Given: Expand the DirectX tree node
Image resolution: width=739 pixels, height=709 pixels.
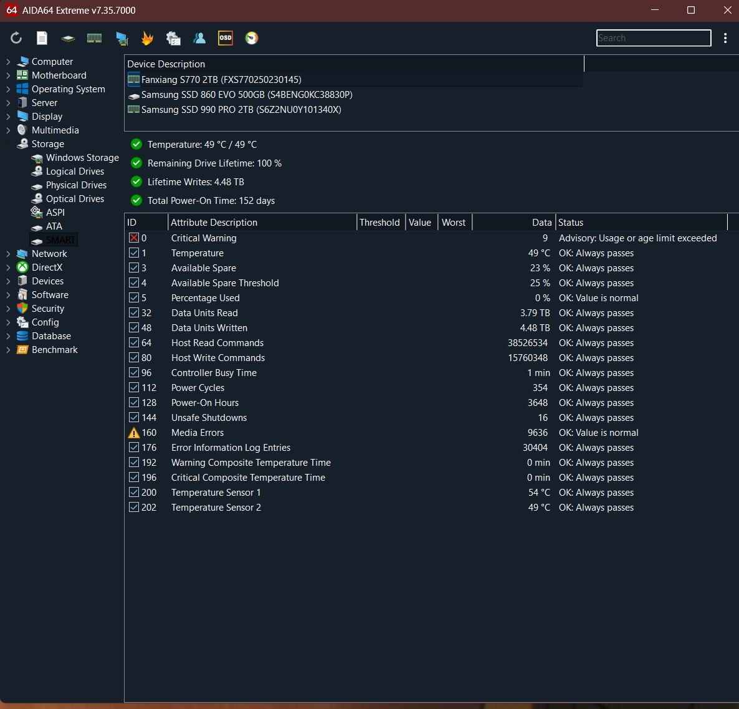Looking at the screenshot, I should pos(8,268).
